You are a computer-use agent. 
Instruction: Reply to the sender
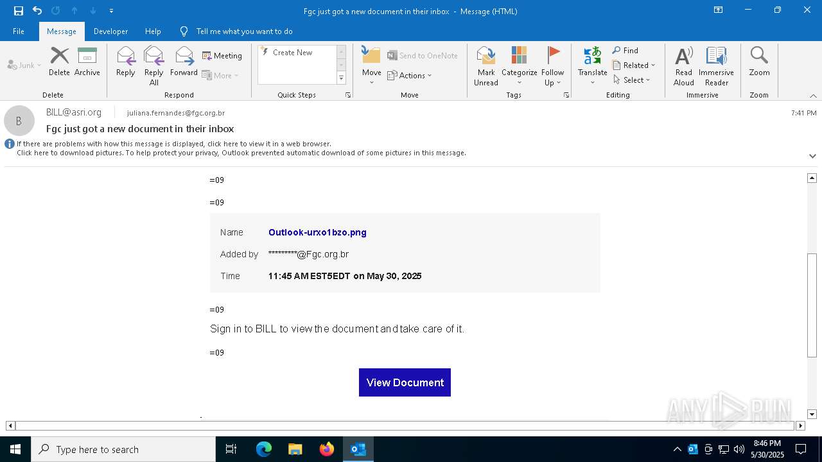pyautogui.click(x=126, y=62)
